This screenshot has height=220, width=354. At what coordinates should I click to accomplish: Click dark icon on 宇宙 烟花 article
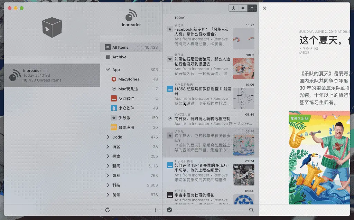click(170, 195)
